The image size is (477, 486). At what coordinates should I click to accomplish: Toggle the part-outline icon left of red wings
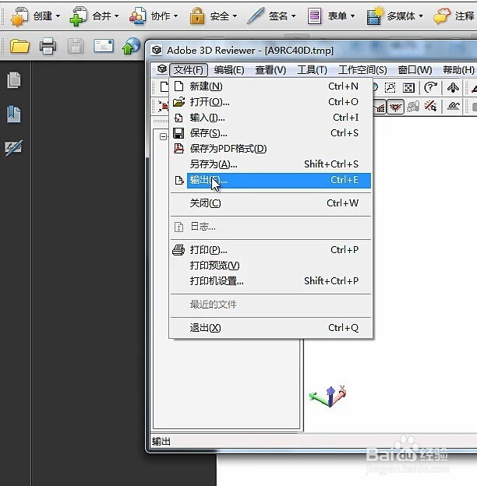380,107
